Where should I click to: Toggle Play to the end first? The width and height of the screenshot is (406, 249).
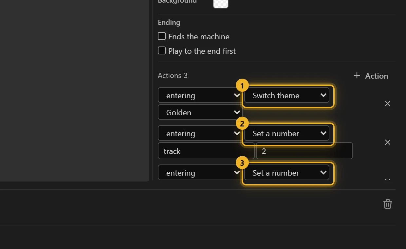tap(162, 50)
